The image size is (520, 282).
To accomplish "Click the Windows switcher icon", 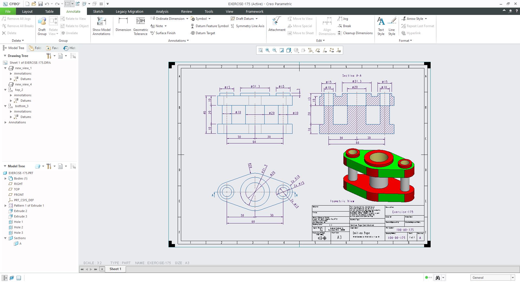I will tap(84, 4).
